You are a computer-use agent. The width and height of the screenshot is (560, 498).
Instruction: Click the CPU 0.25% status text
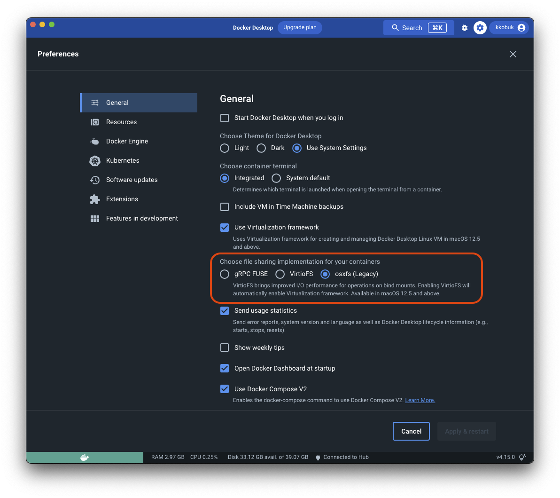coord(204,457)
